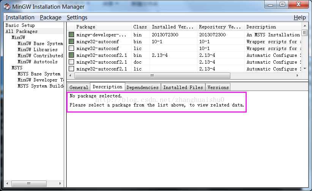The height and width of the screenshot is (191, 312).
Task: Open the Help menu
Action: click(299, 17)
